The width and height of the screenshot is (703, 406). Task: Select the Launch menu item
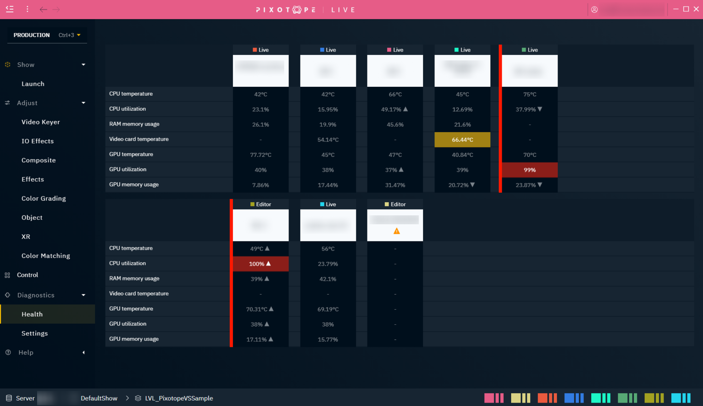pos(33,84)
